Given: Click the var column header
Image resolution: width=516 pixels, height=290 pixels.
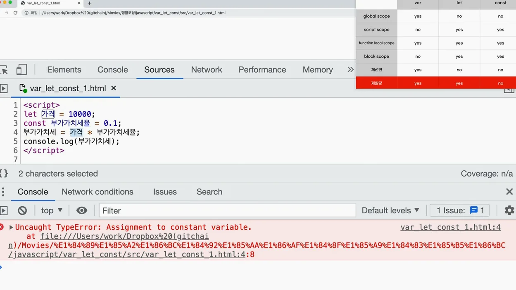Looking at the screenshot, I should click(418, 3).
